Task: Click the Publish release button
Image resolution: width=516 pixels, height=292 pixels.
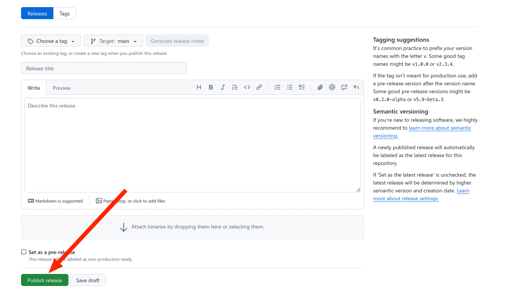Action: 44,280
